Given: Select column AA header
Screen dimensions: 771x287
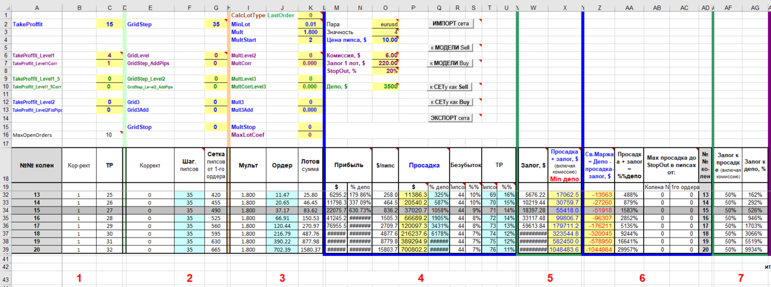Looking at the screenshot, I should (x=629, y=7).
